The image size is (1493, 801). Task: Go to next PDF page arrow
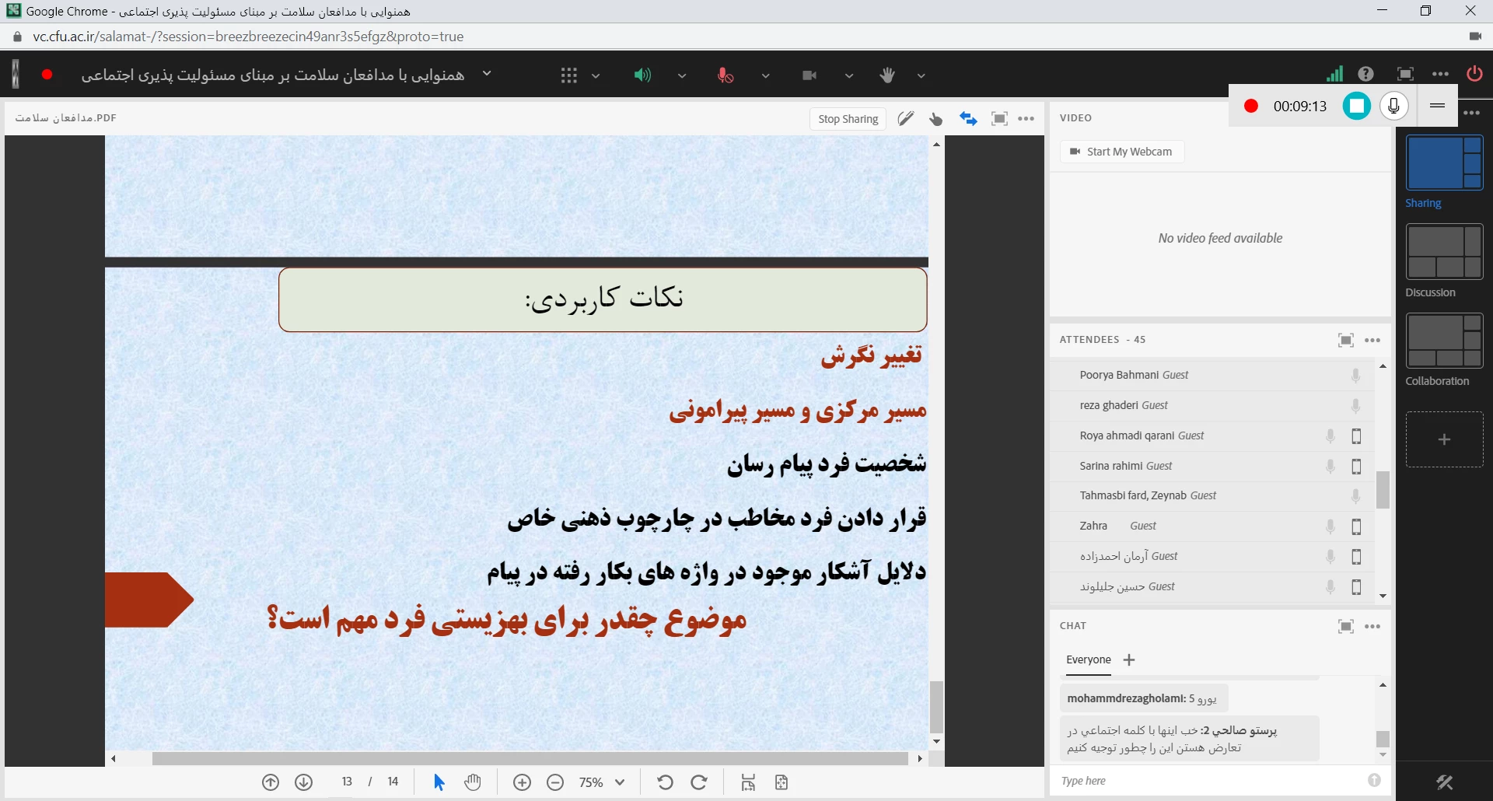tap(304, 782)
